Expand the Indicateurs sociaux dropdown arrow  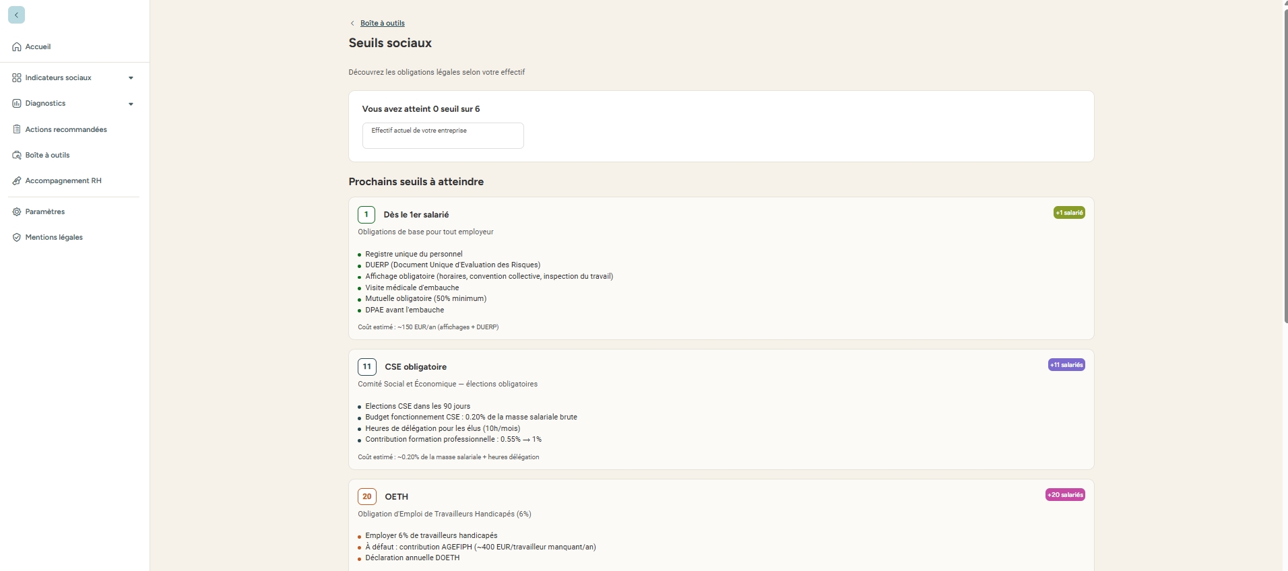click(131, 78)
